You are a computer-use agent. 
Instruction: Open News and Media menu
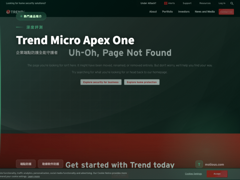[x=205, y=12]
